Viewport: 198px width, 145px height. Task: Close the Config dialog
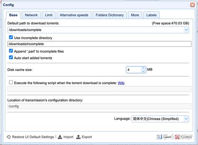[192, 5]
